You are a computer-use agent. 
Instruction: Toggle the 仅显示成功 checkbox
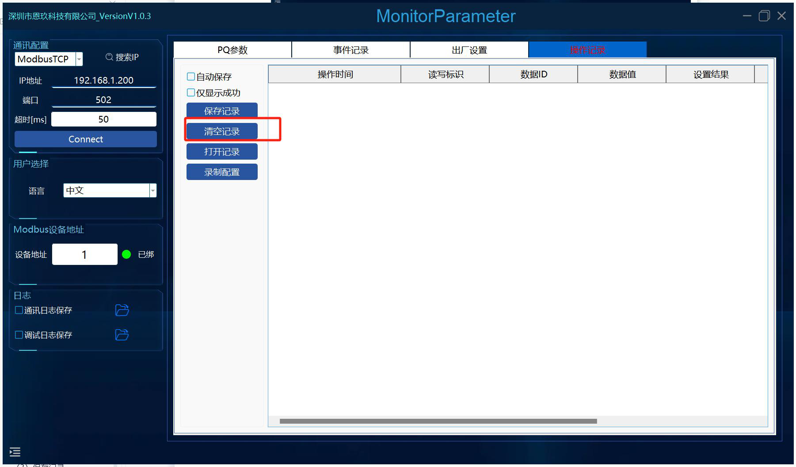point(191,92)
